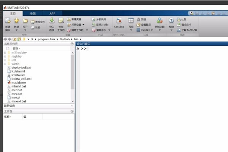Screen dimensions: 228x152
Task: Expand the win64 folder tree node
Action: 5,63
